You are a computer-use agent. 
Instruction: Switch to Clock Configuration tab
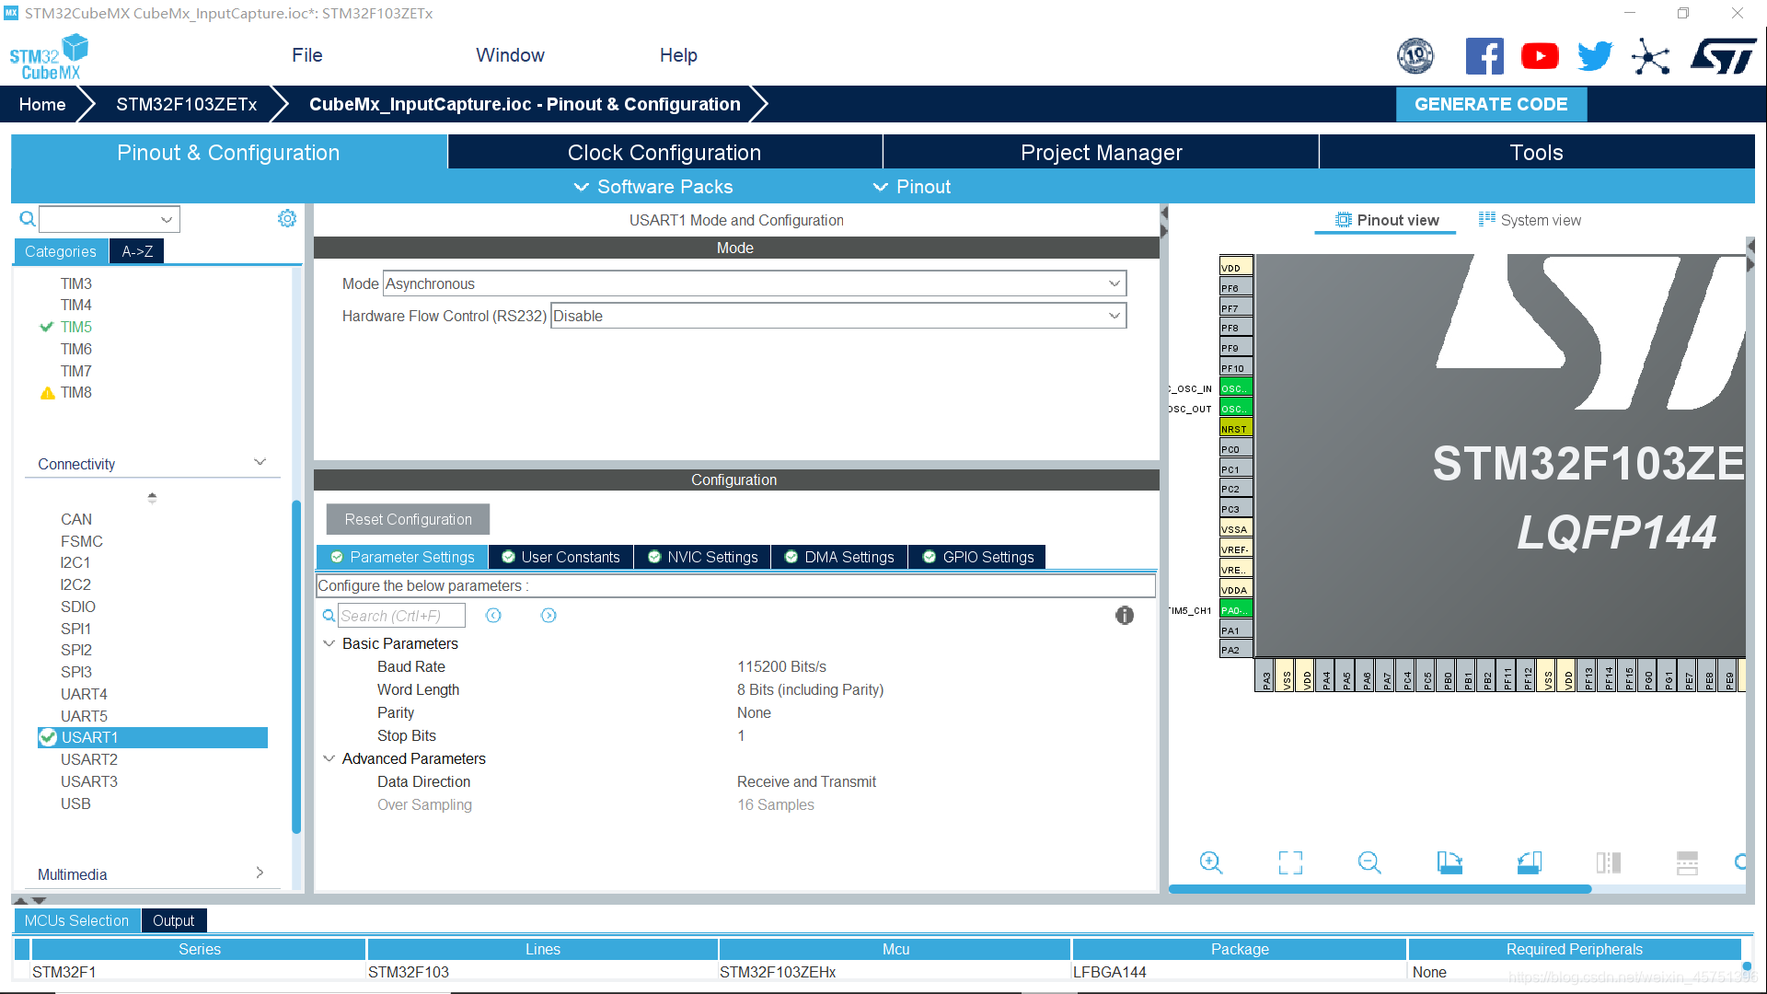tap(664, 152)
